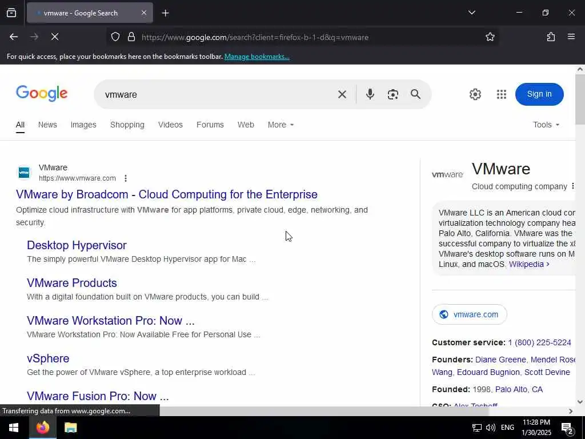Search by image with Google Lens icon
Viewport: 585px width, 439px height.
point(392,94)
